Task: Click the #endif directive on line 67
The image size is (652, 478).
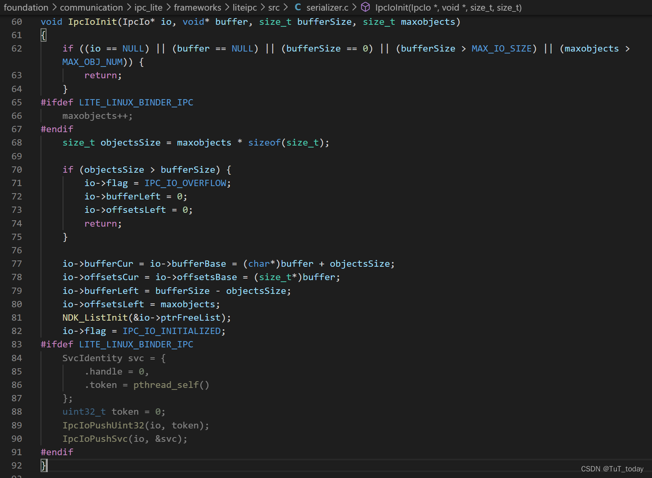Action: (x=57, y=129)
